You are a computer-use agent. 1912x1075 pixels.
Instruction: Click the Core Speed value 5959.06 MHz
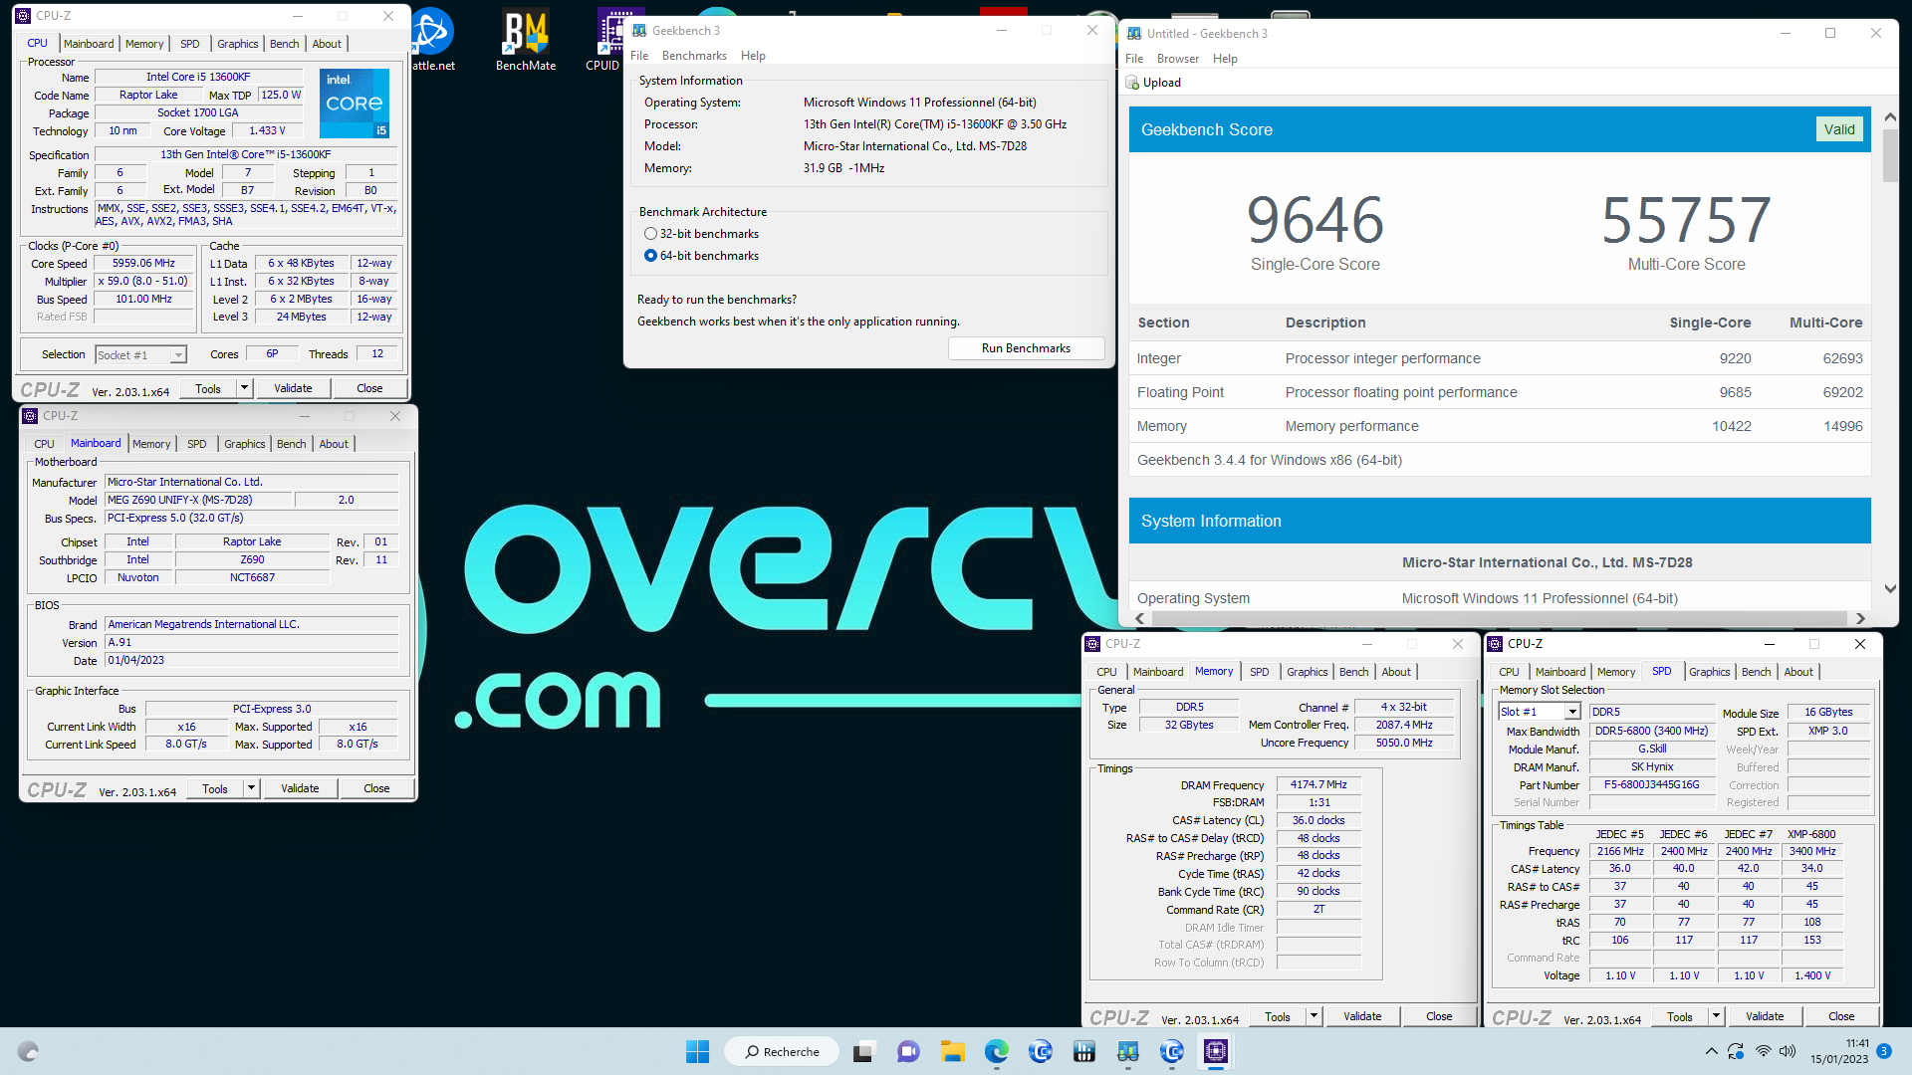pos(143,264)
